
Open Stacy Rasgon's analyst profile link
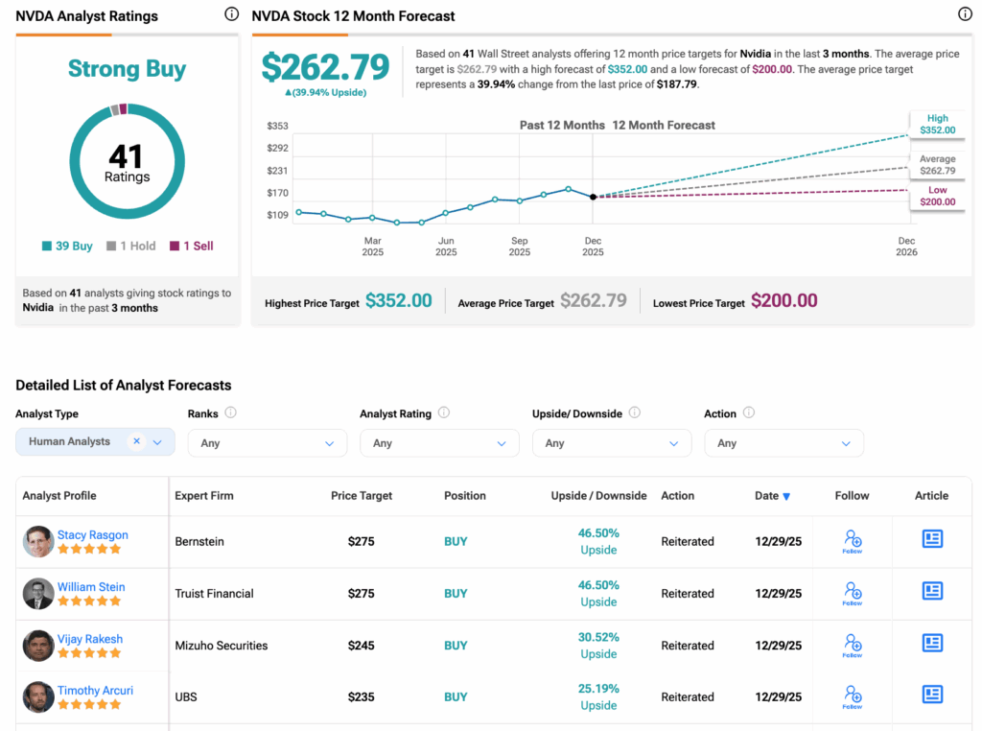[93, 535]
